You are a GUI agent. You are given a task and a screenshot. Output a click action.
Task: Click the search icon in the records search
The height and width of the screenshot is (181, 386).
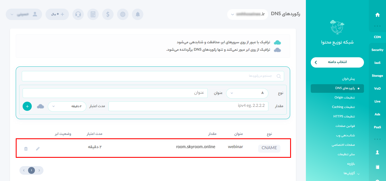(x=279, y=76)
